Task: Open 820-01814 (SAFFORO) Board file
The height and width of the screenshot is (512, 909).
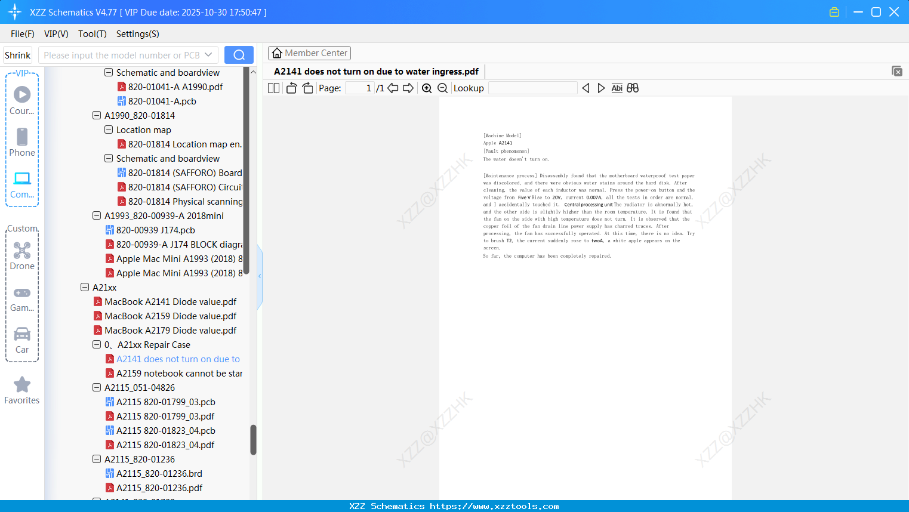Action: click(x=180, y=172)
